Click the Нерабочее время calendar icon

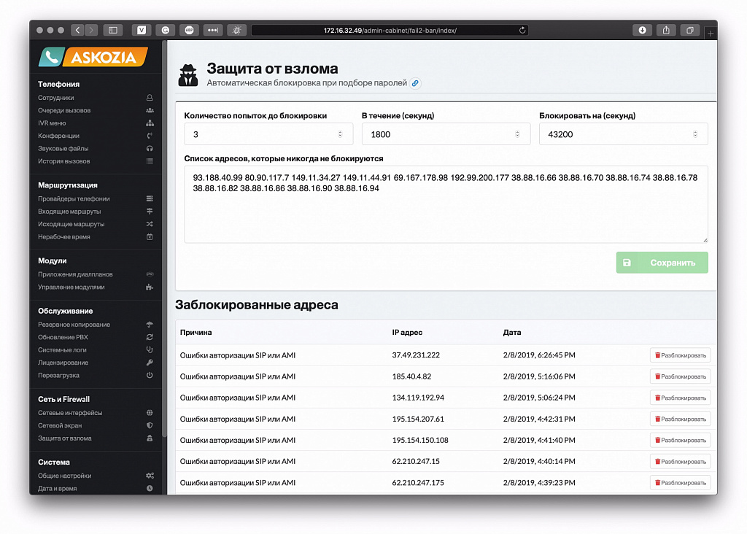click(150, 237)
